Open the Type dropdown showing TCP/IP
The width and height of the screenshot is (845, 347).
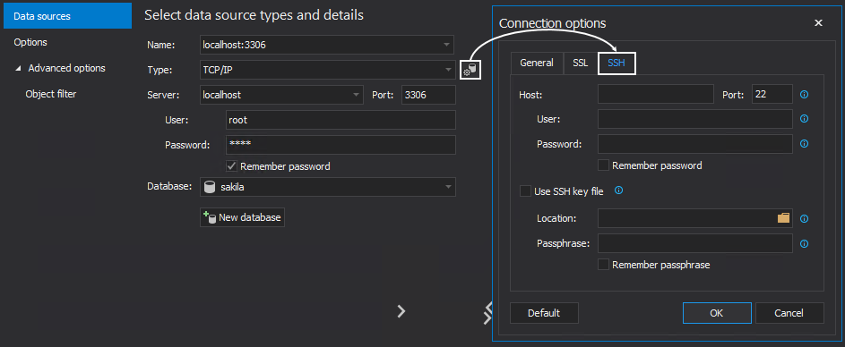[x=448, y=70]
